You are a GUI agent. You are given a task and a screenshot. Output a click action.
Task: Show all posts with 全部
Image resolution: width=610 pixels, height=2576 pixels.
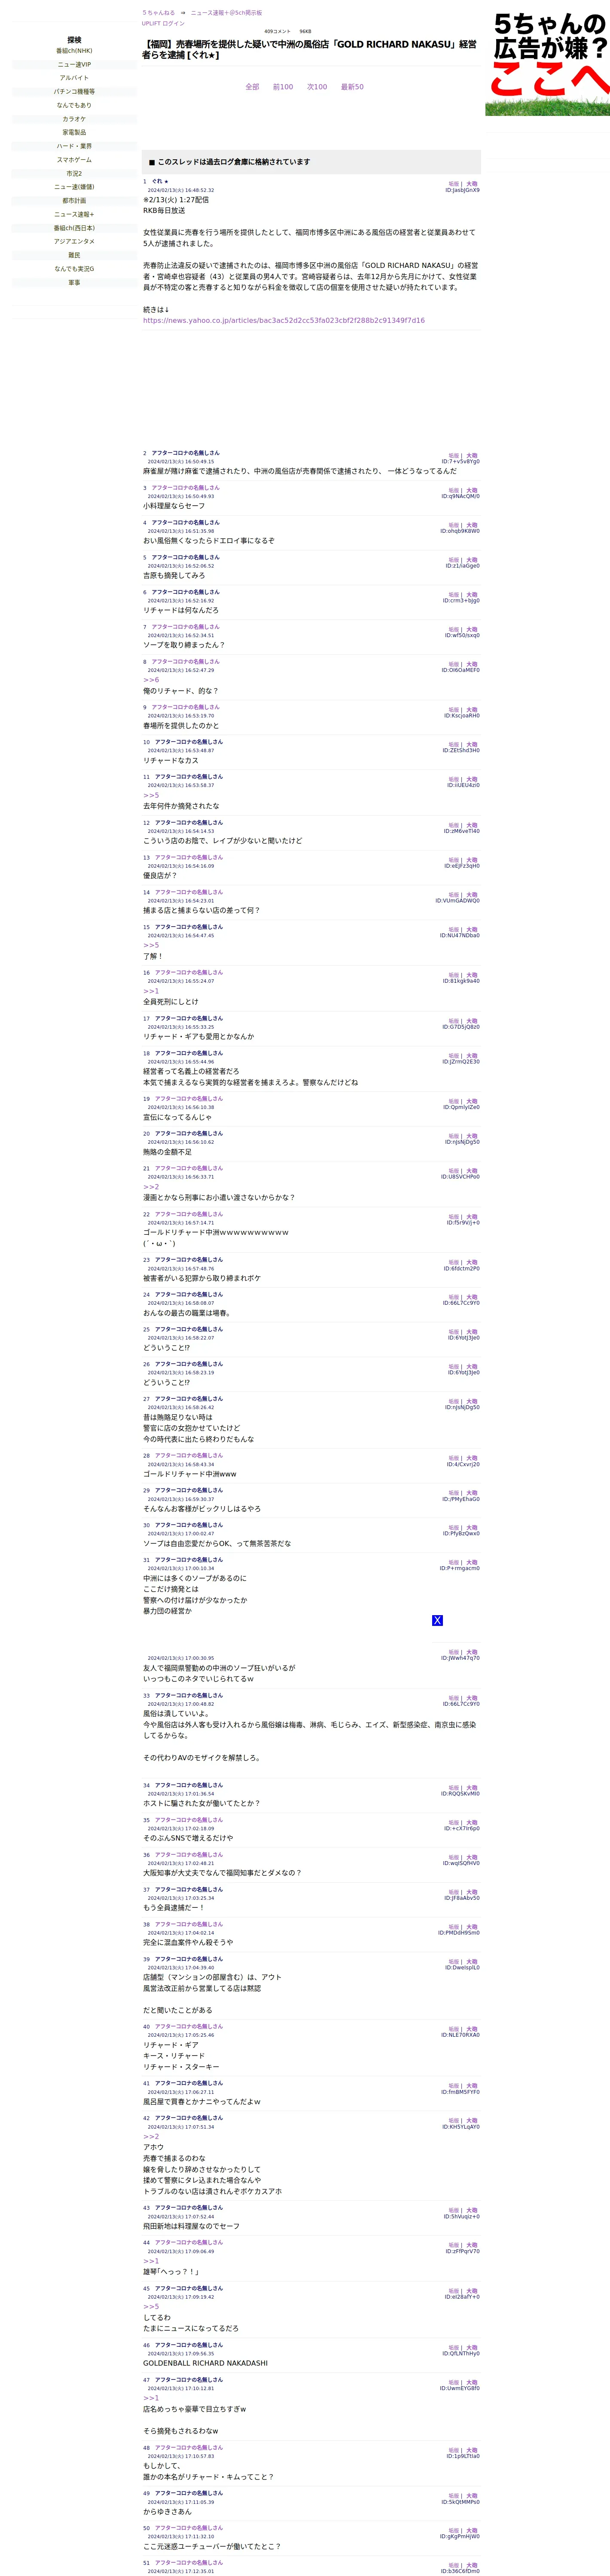click(x=252, y=87)
